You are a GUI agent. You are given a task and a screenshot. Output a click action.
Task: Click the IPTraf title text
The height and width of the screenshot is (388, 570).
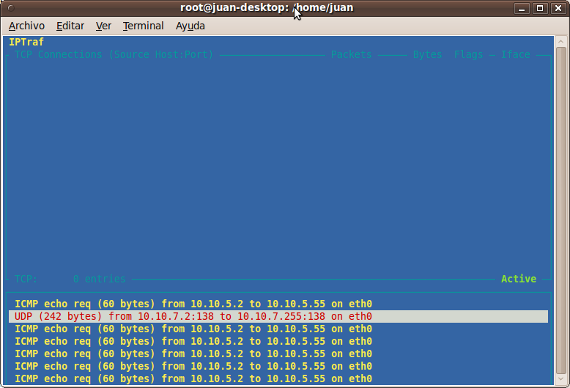click(26, 42)
